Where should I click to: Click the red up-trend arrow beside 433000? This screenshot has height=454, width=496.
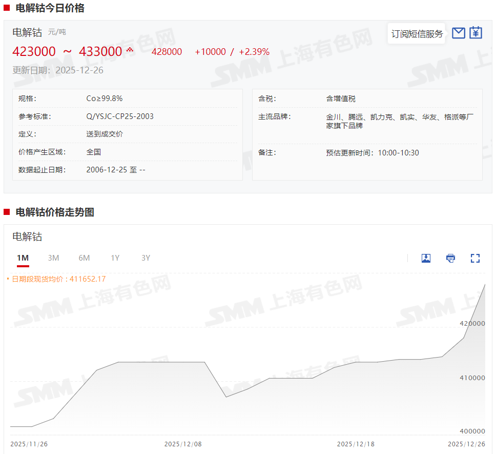(x=130, y=50)
